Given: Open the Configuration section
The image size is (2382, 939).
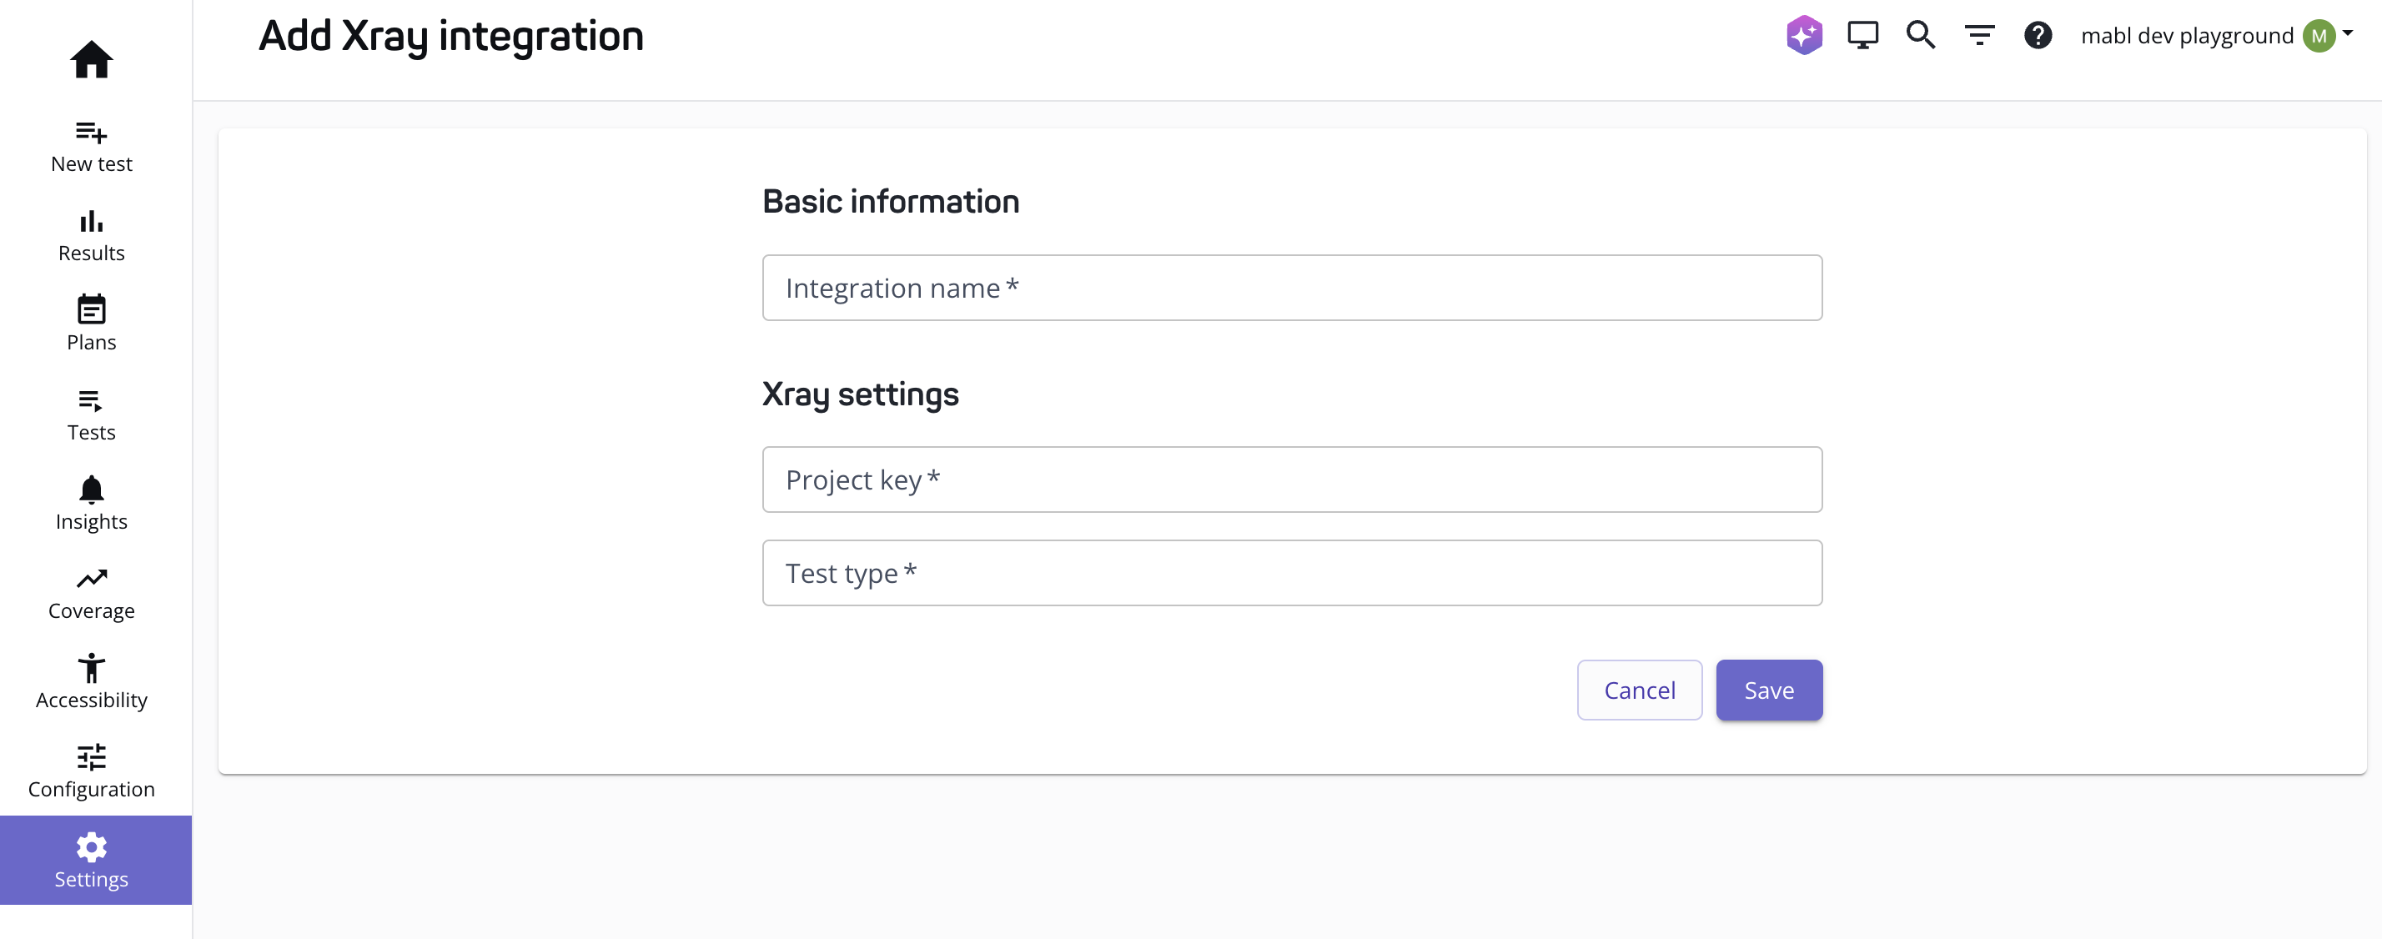Looking at the screenshot, I should click(92, 773).
